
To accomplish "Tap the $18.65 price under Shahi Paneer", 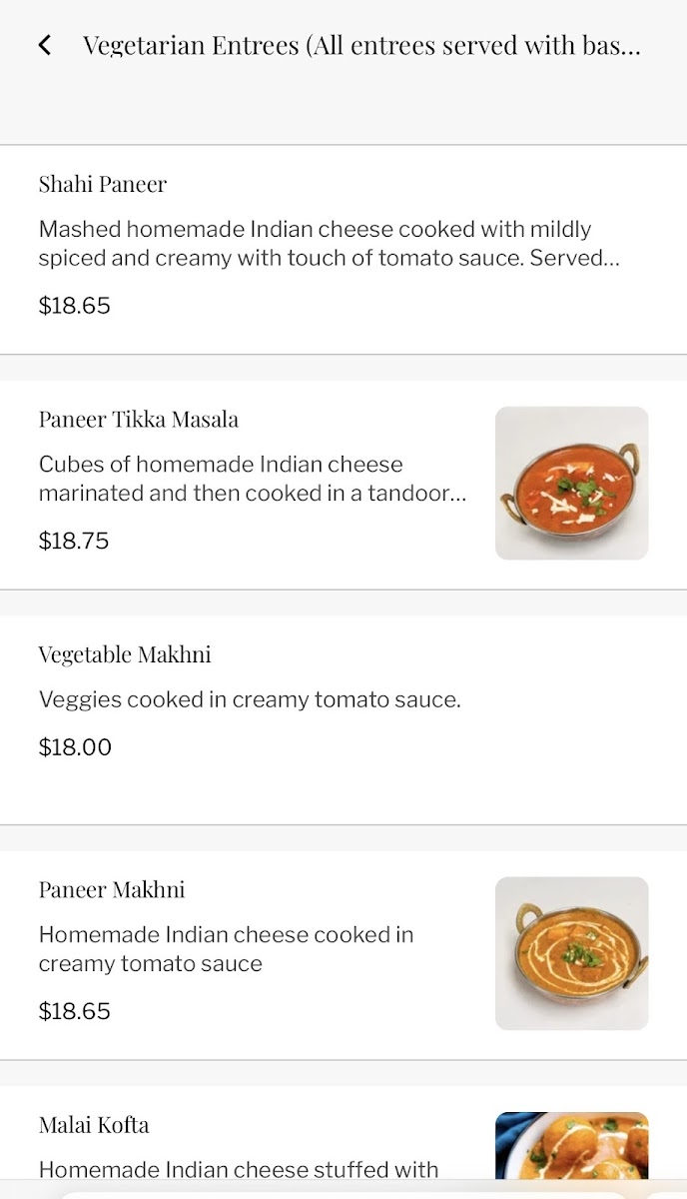I will coord(74,306).
